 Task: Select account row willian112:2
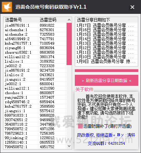click(x=35, y=57)
